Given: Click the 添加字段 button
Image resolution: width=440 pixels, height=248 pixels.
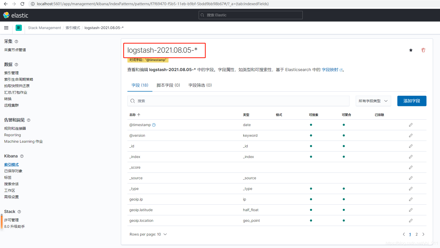Looking at the screenshot, I should click(412, 101).
